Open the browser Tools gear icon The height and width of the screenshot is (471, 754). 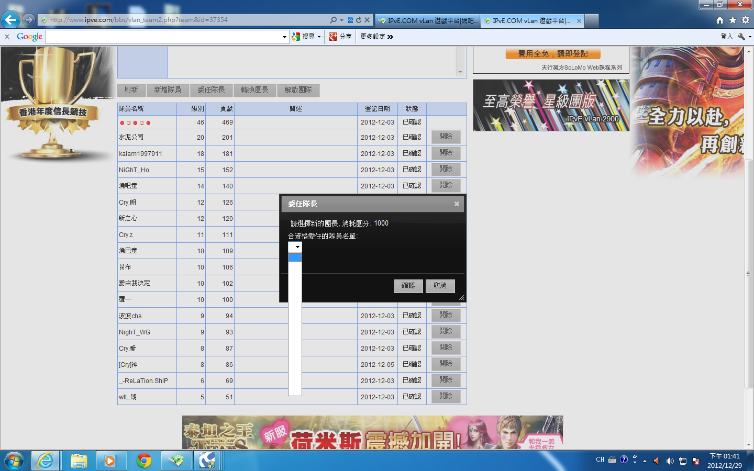746,20
